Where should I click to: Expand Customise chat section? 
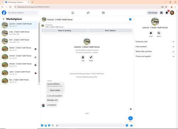(x=155, y=42)
